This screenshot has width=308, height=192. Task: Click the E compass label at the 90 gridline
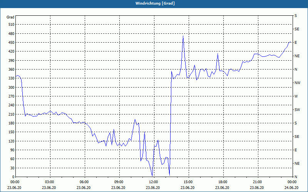(x=296, y=150)
